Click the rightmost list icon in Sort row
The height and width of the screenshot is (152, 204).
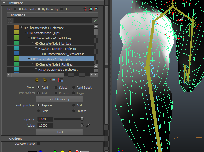96,9
